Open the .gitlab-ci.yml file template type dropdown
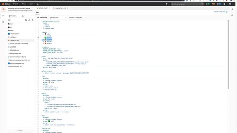 pyautogui.click(x=58, y=18)
